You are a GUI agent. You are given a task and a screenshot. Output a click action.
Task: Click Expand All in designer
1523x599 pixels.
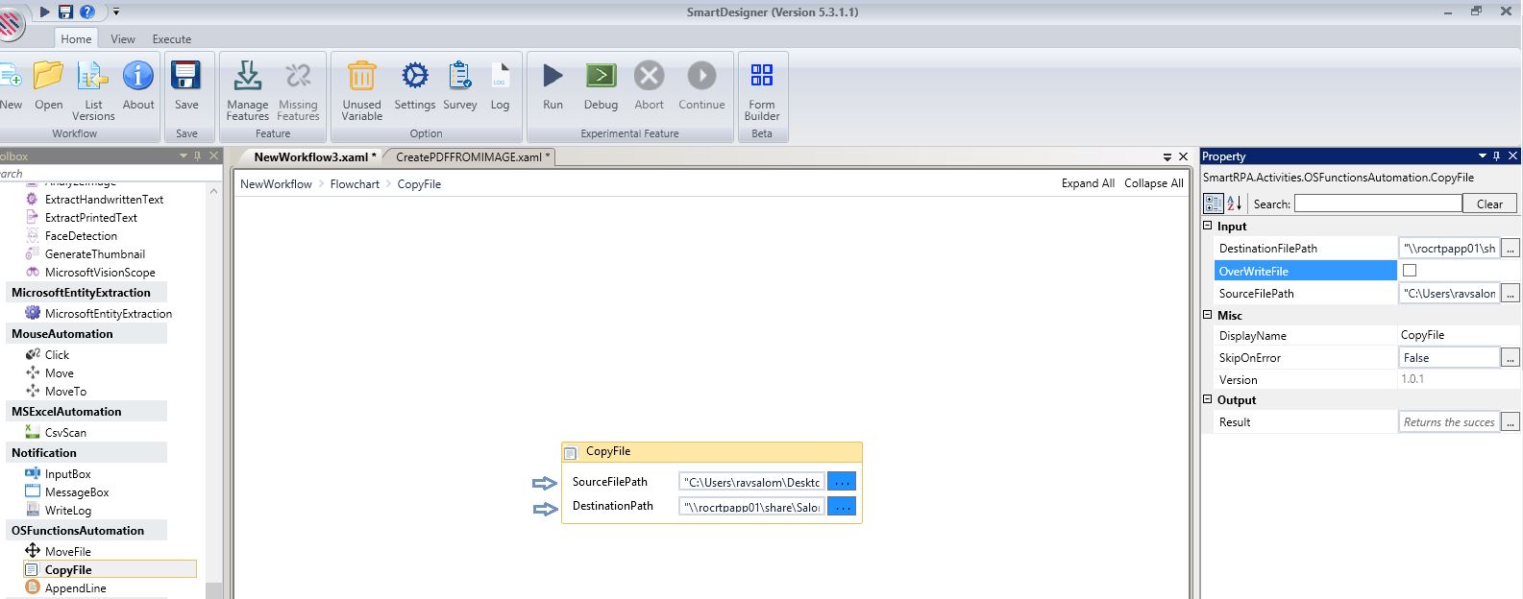click(1088, 183)
